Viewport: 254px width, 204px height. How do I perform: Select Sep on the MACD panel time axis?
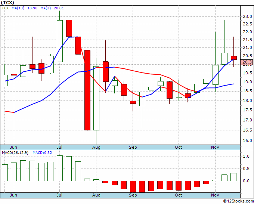tap(133, 195)
